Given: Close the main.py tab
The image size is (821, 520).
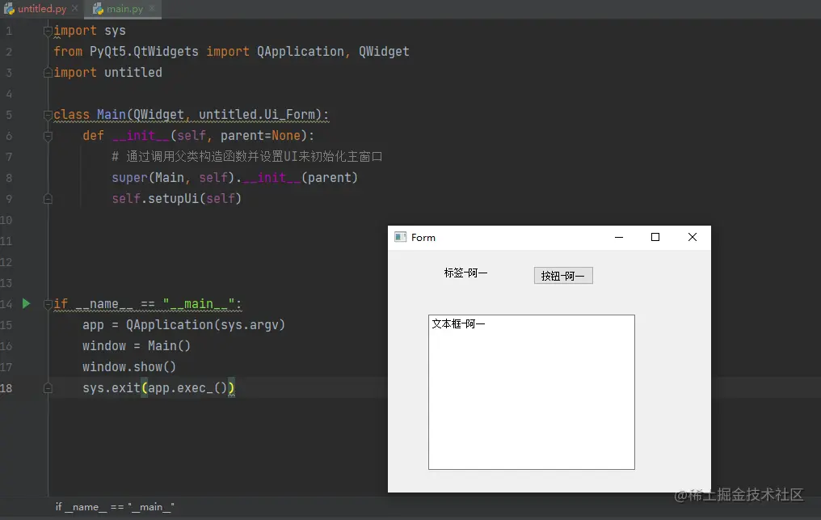Looking at the screenshot, I should (x=152, y=8).
